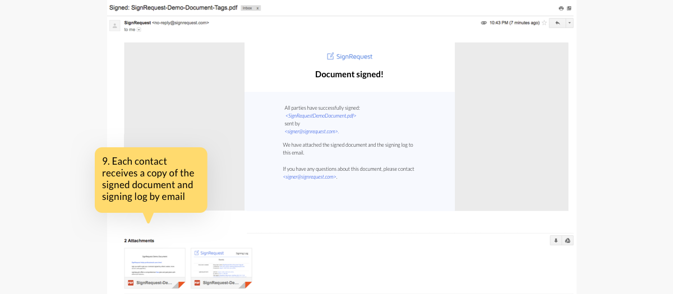The height and width of the screenshot is (294, 673).
Task: Remove the Inbox label with its x
Action: pos(257,8)
